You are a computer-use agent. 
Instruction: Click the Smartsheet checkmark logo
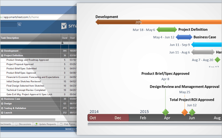click(64, 26)
